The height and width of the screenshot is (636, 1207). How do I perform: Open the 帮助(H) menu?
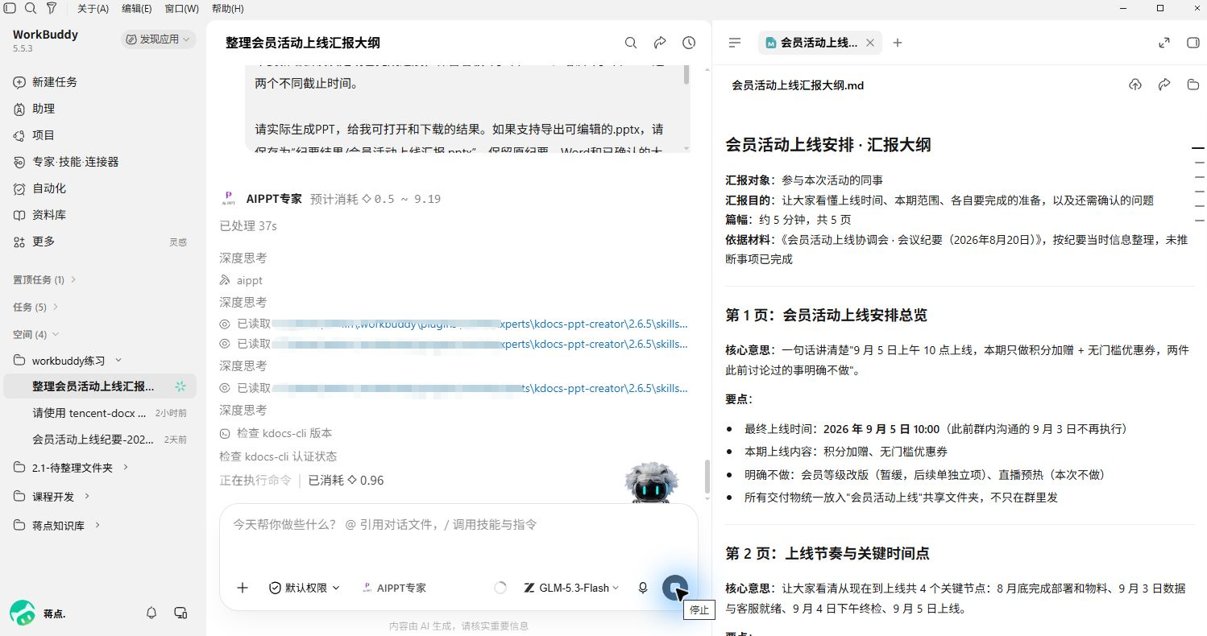(x=228, y=8)
